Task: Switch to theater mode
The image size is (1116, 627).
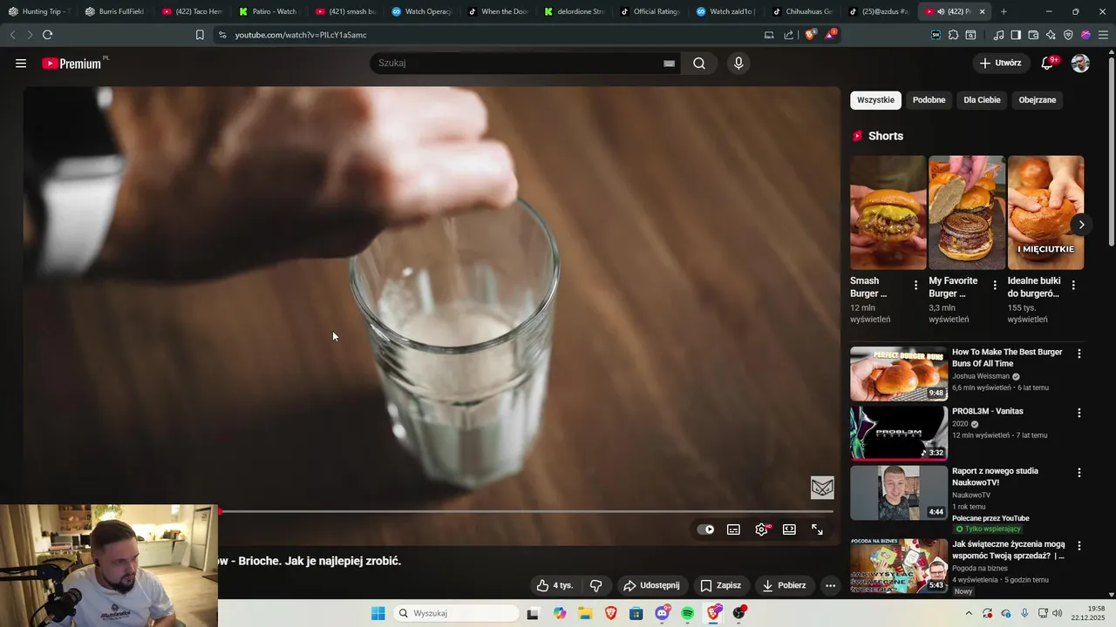Action: [x=789, y=529]
